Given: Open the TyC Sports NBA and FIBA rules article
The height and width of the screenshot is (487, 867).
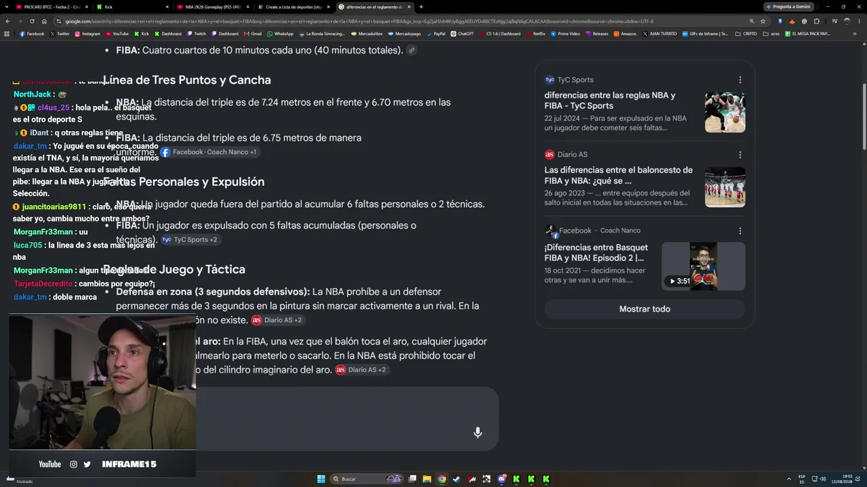Looking at the screenshot, I should click(x=610, y=101).
